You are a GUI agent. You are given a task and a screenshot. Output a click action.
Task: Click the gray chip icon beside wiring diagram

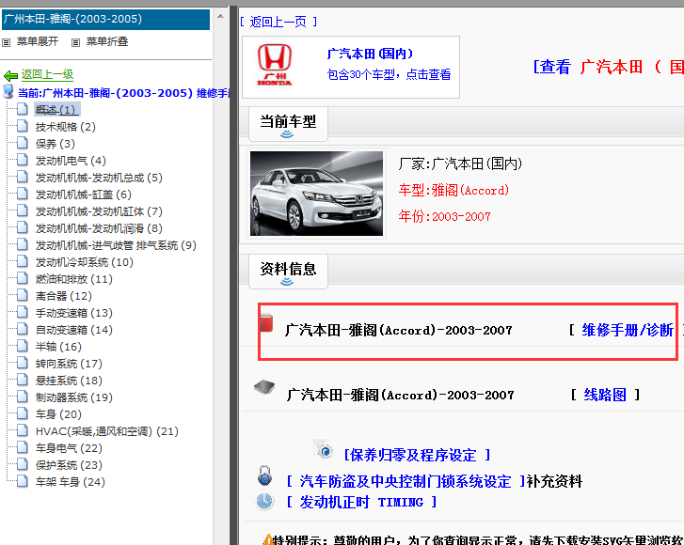tap(264, 386)
